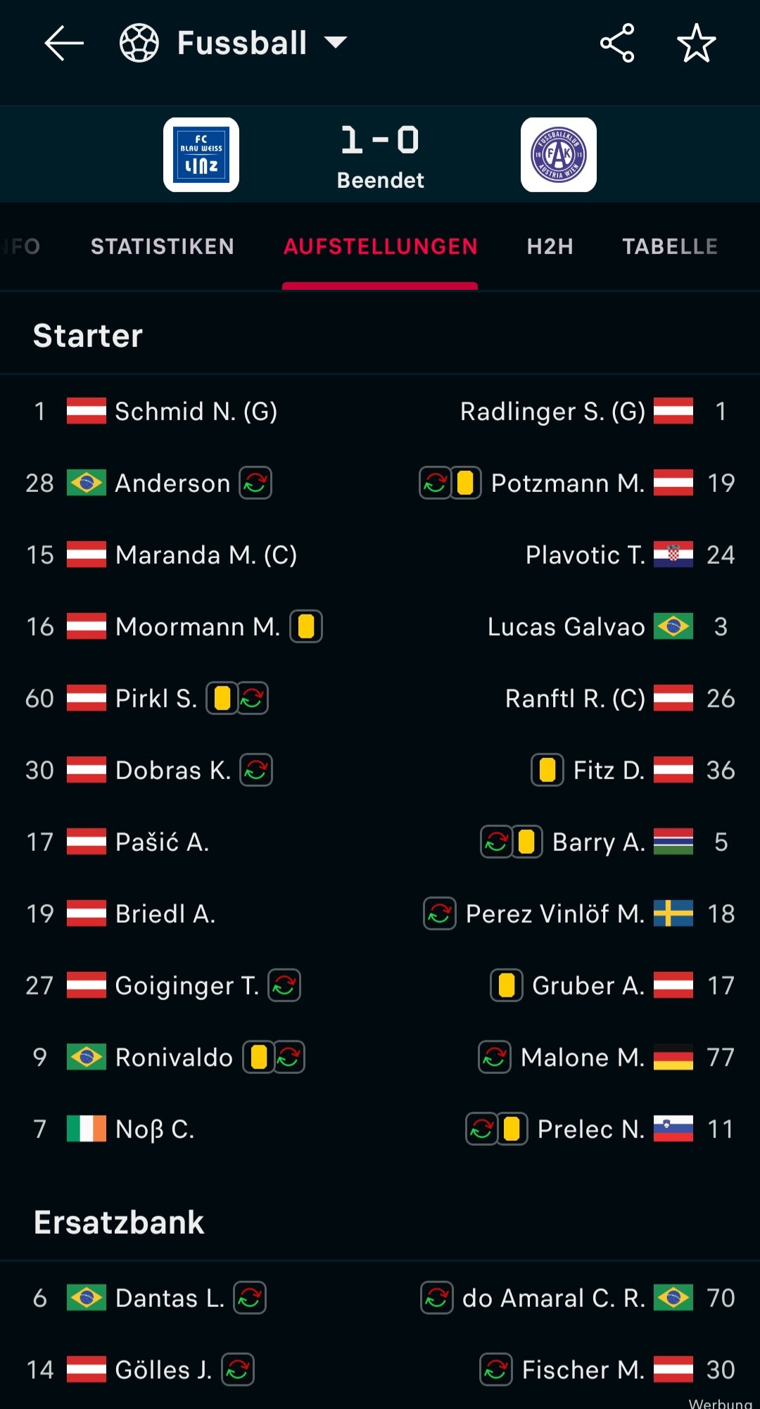Viewport: 760px width, 1409px height.
Task: Tap the 1-0 final score
Action: [x=380, y=140]
